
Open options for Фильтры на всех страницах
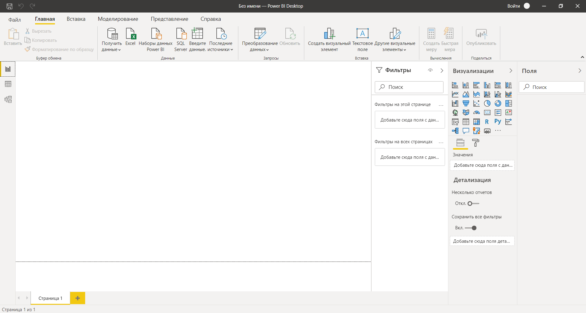[x=441, y=142]
